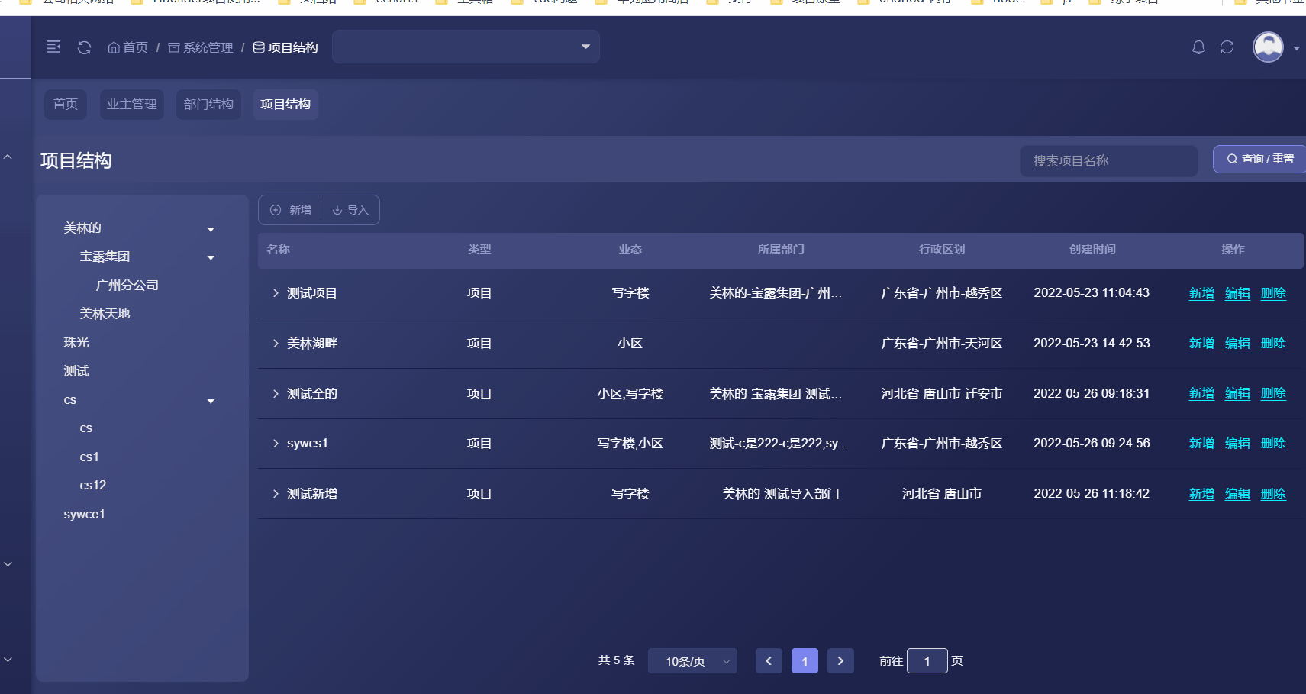Open notifications with the bell icon
Image resolution: width=1306 pixels, height=694 pixels.
click(x=1198, y=47)
